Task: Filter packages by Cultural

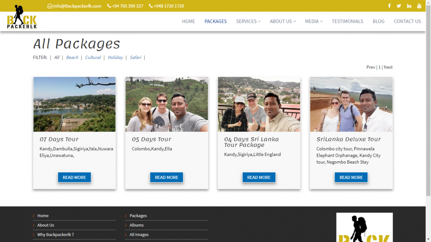Action: click(93, 58)
